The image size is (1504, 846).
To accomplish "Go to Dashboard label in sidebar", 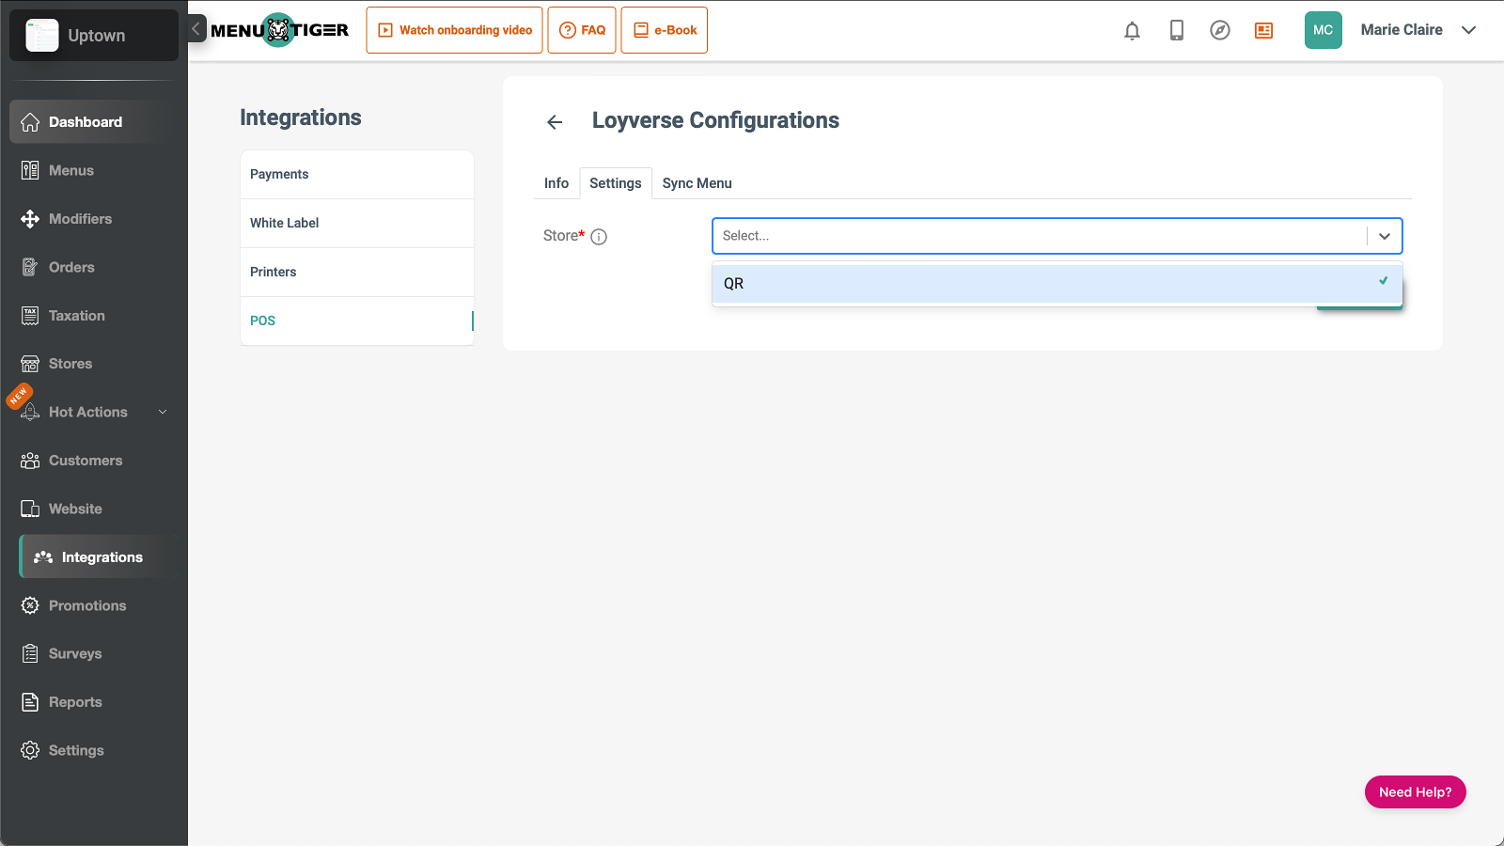I will 86,122.
